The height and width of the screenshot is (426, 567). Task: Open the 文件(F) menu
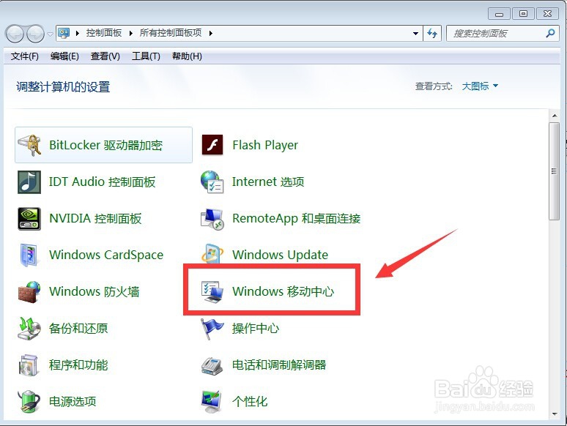coord(25,56)
